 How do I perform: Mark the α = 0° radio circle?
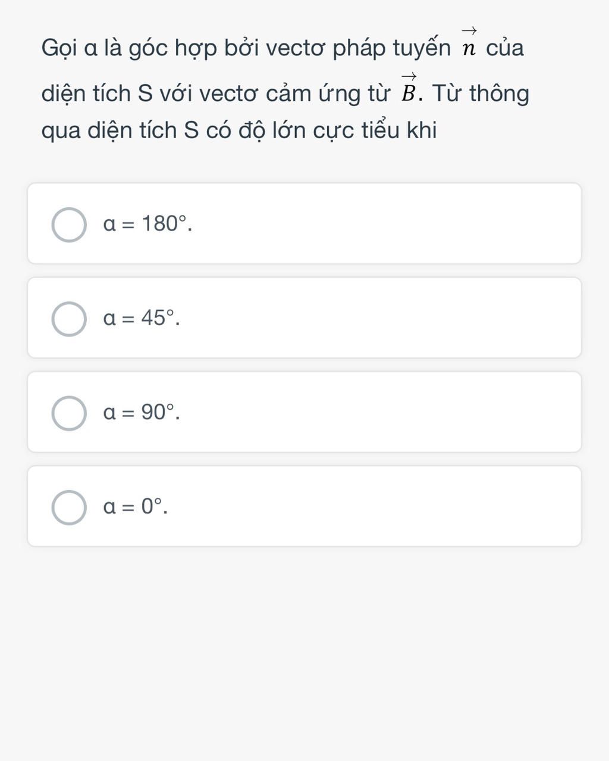(69, 507)
